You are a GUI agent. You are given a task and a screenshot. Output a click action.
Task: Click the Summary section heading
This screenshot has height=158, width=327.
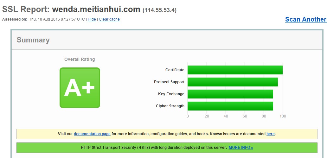[x=33, y=40]
